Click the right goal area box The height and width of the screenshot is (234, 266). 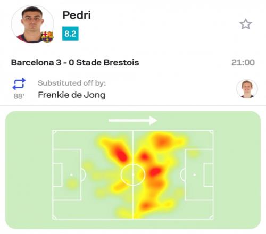209,174
